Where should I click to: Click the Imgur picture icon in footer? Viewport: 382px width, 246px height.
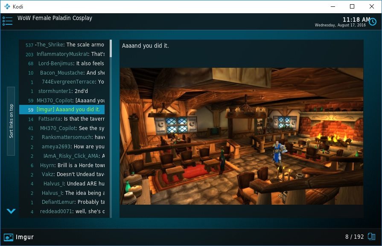coord(9,237)
